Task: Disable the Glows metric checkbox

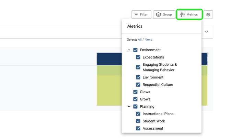Action: (x=136, y=92)
